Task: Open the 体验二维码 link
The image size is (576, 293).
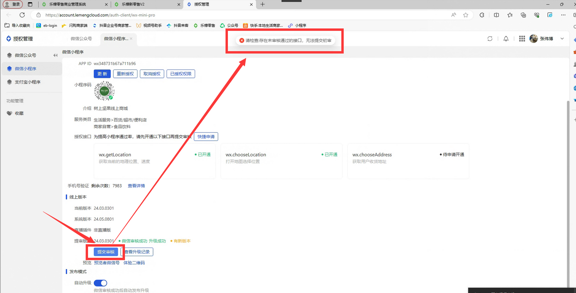Action: click(x=134, y=263)
